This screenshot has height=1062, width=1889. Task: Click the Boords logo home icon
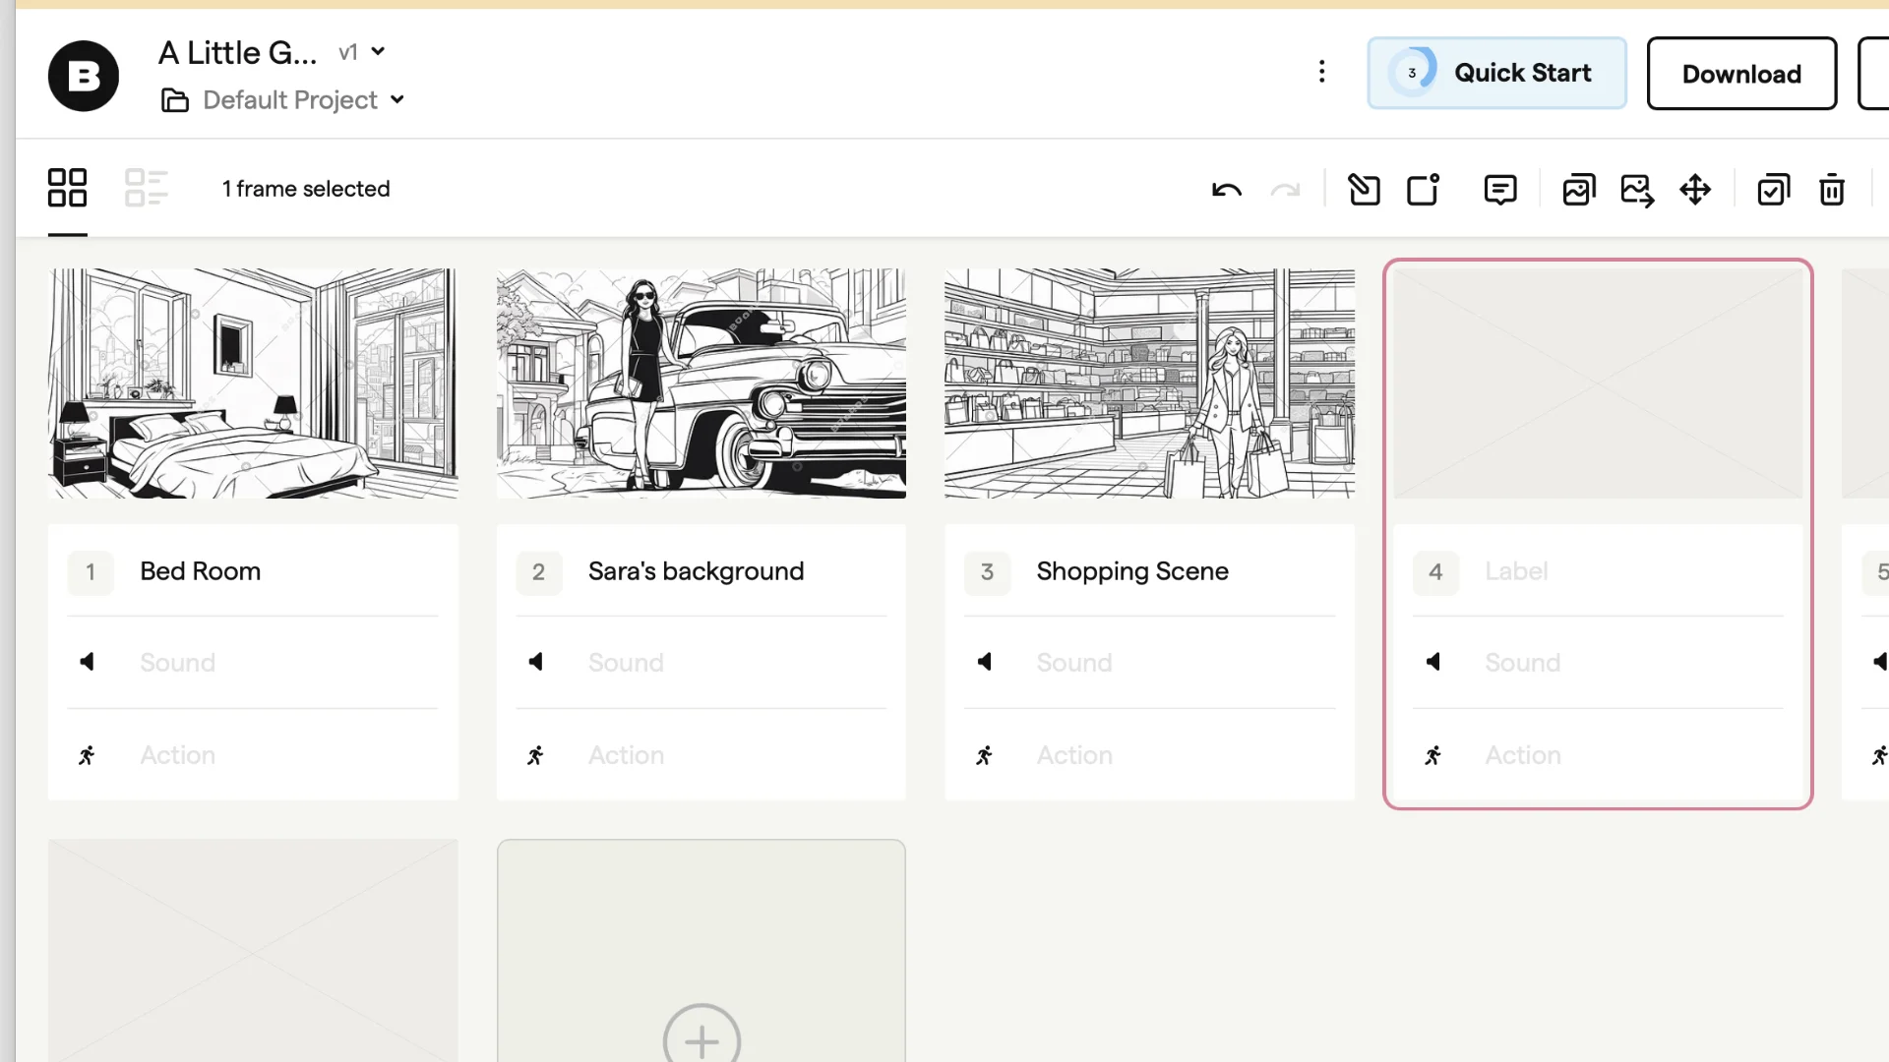point(84,76)
